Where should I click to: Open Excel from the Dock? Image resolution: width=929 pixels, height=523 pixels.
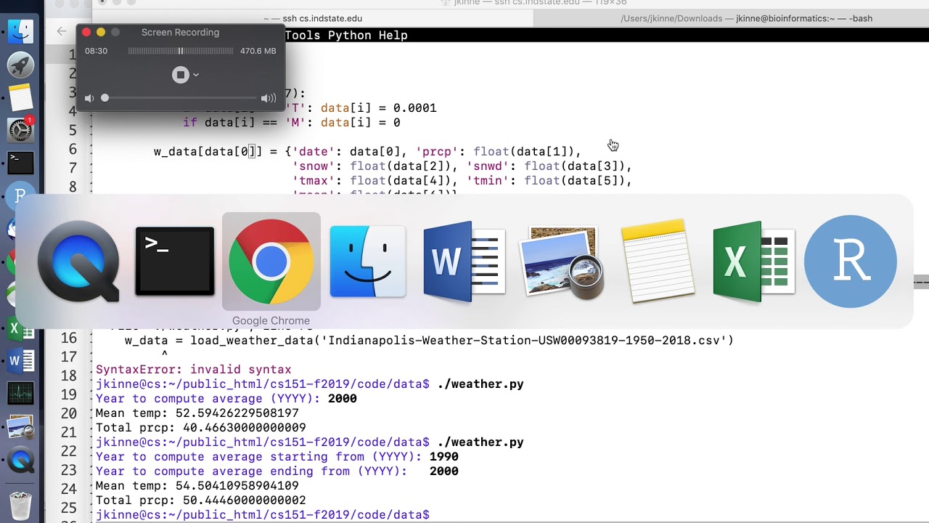(20, 328)
